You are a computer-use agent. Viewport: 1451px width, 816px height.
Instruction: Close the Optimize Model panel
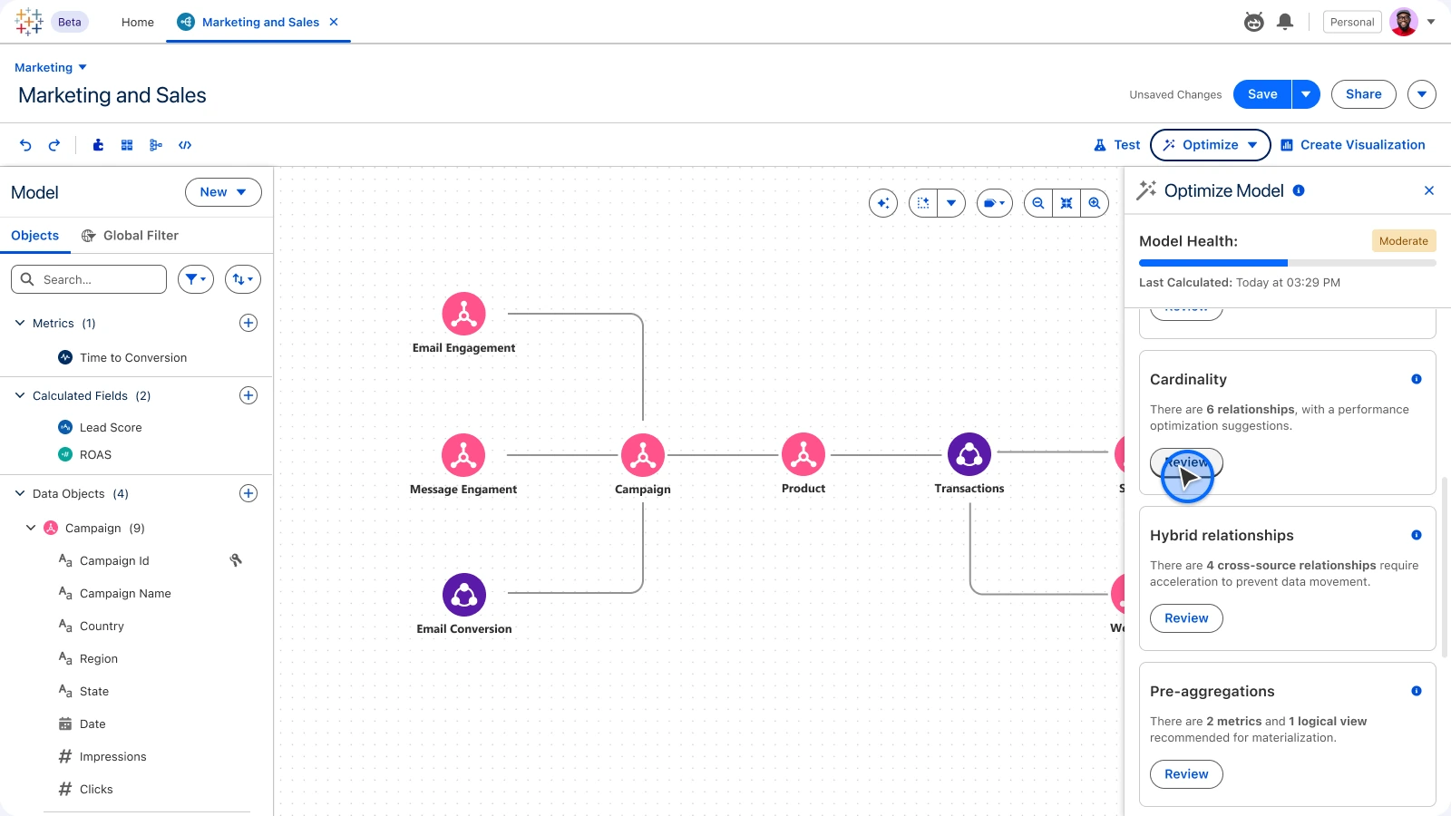[1429, 190]
